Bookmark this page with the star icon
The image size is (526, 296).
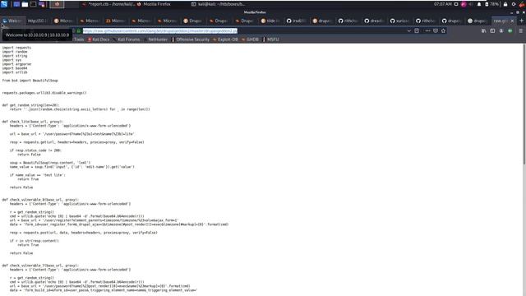[444, 31]
